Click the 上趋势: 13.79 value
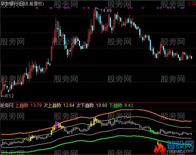Image resolution: width=196 pixels, height=155 pixels. tap(28, 105)
